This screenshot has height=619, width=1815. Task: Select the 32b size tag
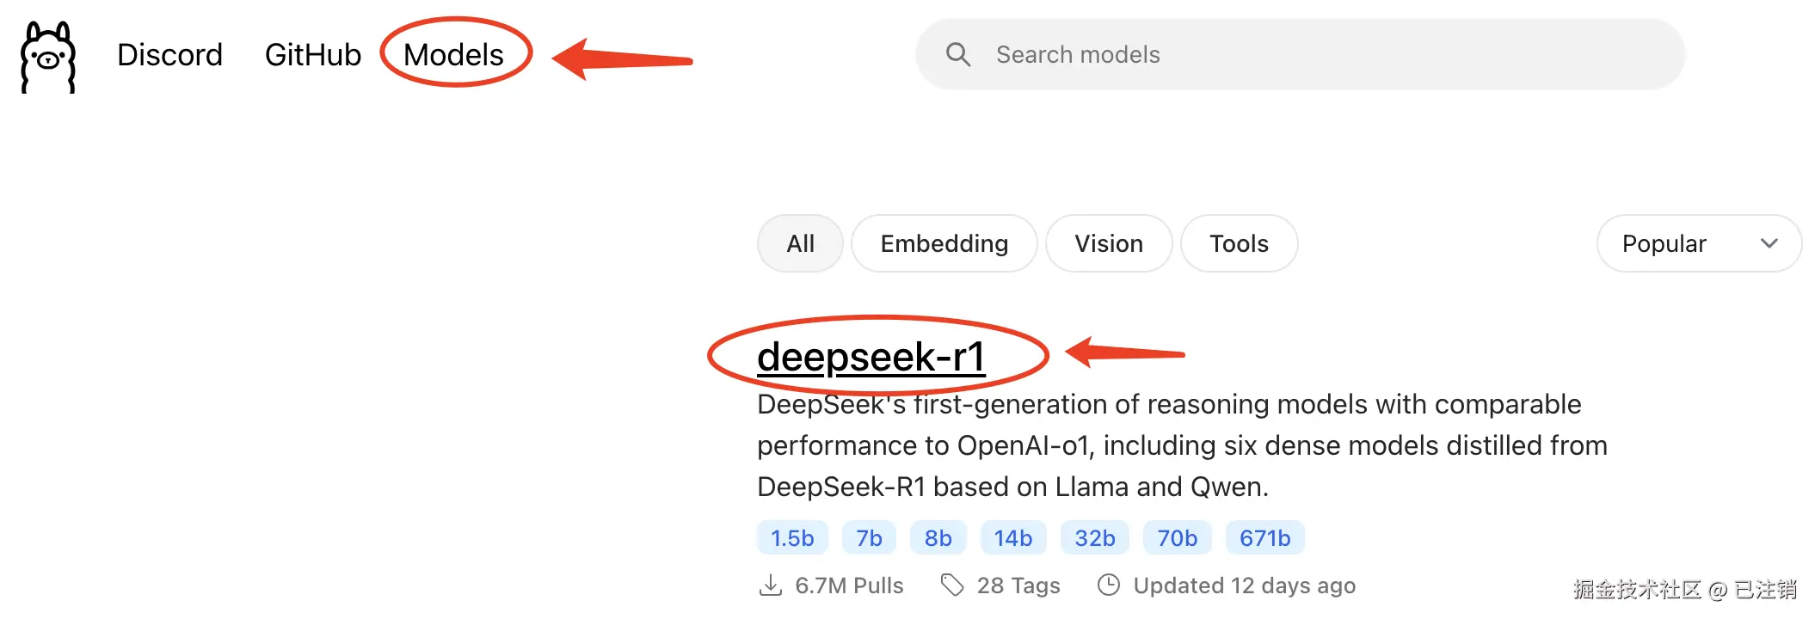click(x=1094, y=538)
